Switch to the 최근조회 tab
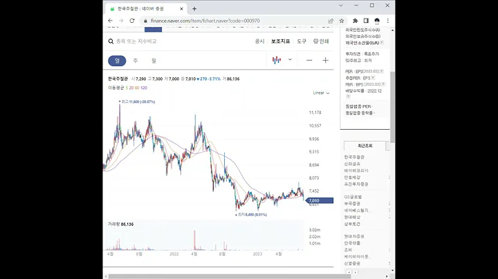 (x=365, y=146)
